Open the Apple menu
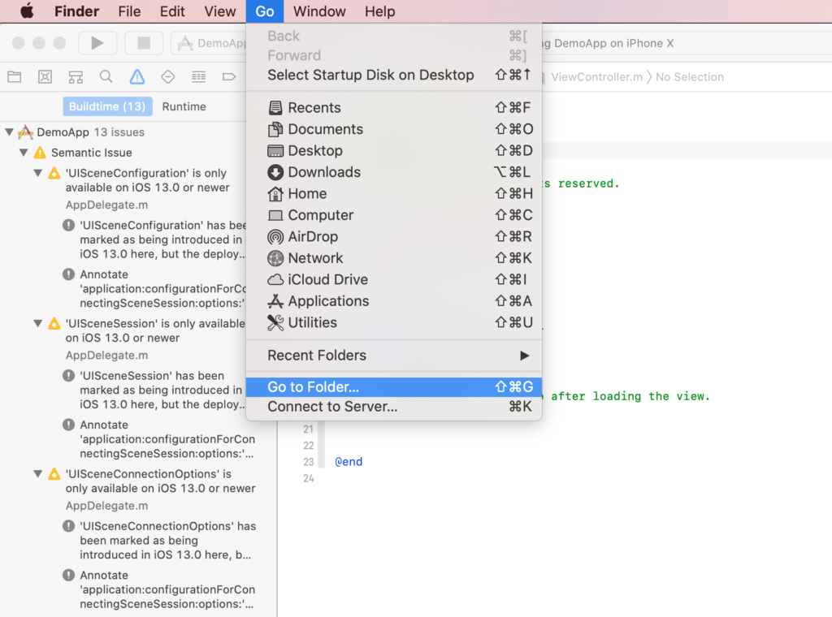The image size is (832, 617). pyautogui.click(x=27, y=11)
